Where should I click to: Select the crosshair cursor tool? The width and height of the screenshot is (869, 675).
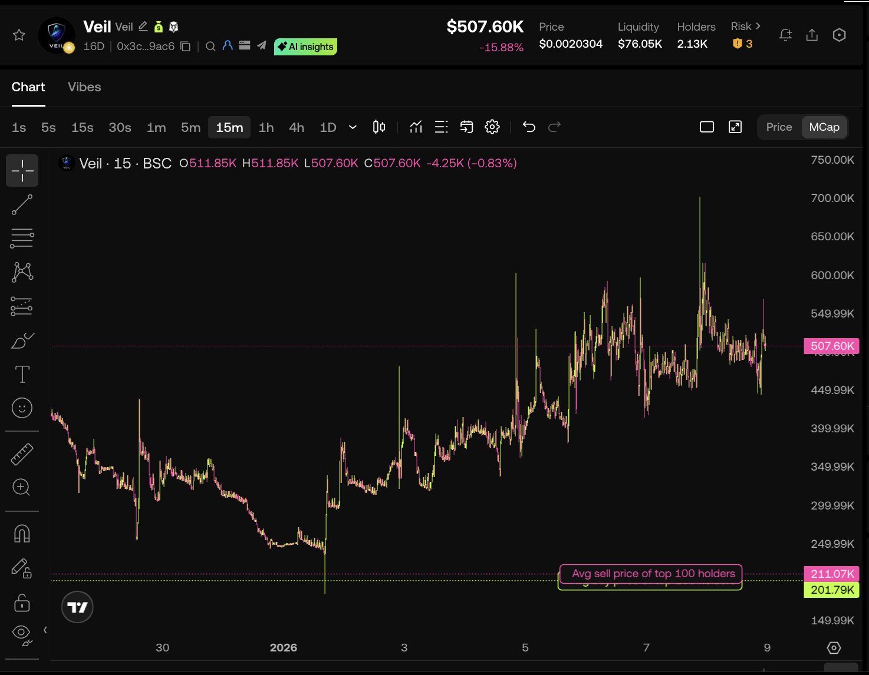[22, 171]
